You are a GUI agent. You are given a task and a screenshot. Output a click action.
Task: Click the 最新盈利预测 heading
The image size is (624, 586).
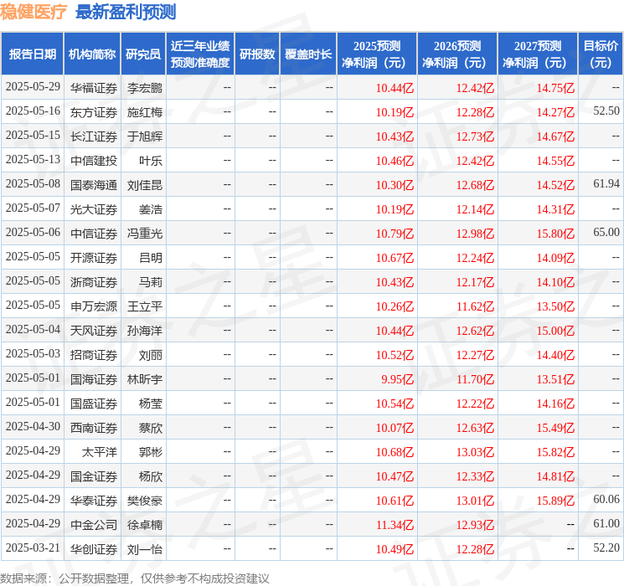pos(126,12)
